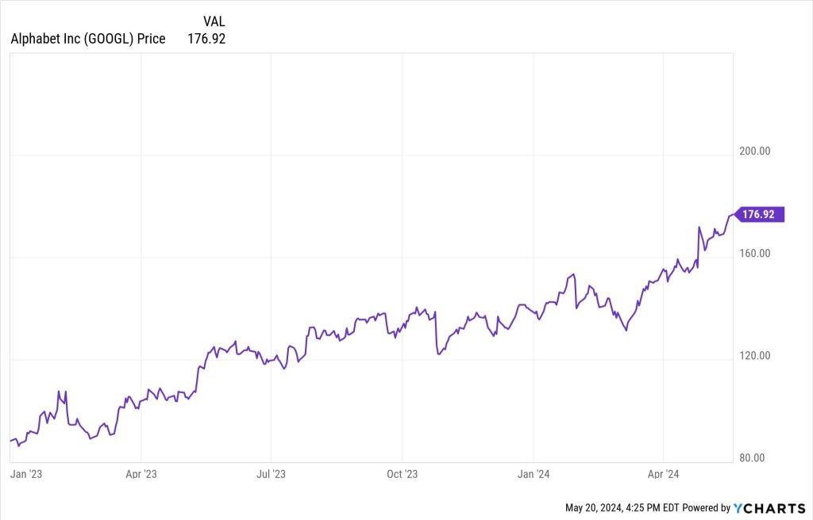The height and width of the screenshot is (520, 813).
Task: Select the Oct '23 x-axis label
Action: [x=402, y=474]
